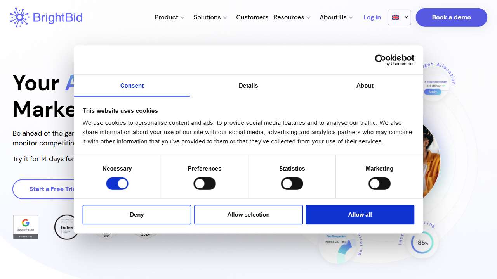Expand the Resources menu chevron
Screen dimensions: 497x279
(308, 17)
